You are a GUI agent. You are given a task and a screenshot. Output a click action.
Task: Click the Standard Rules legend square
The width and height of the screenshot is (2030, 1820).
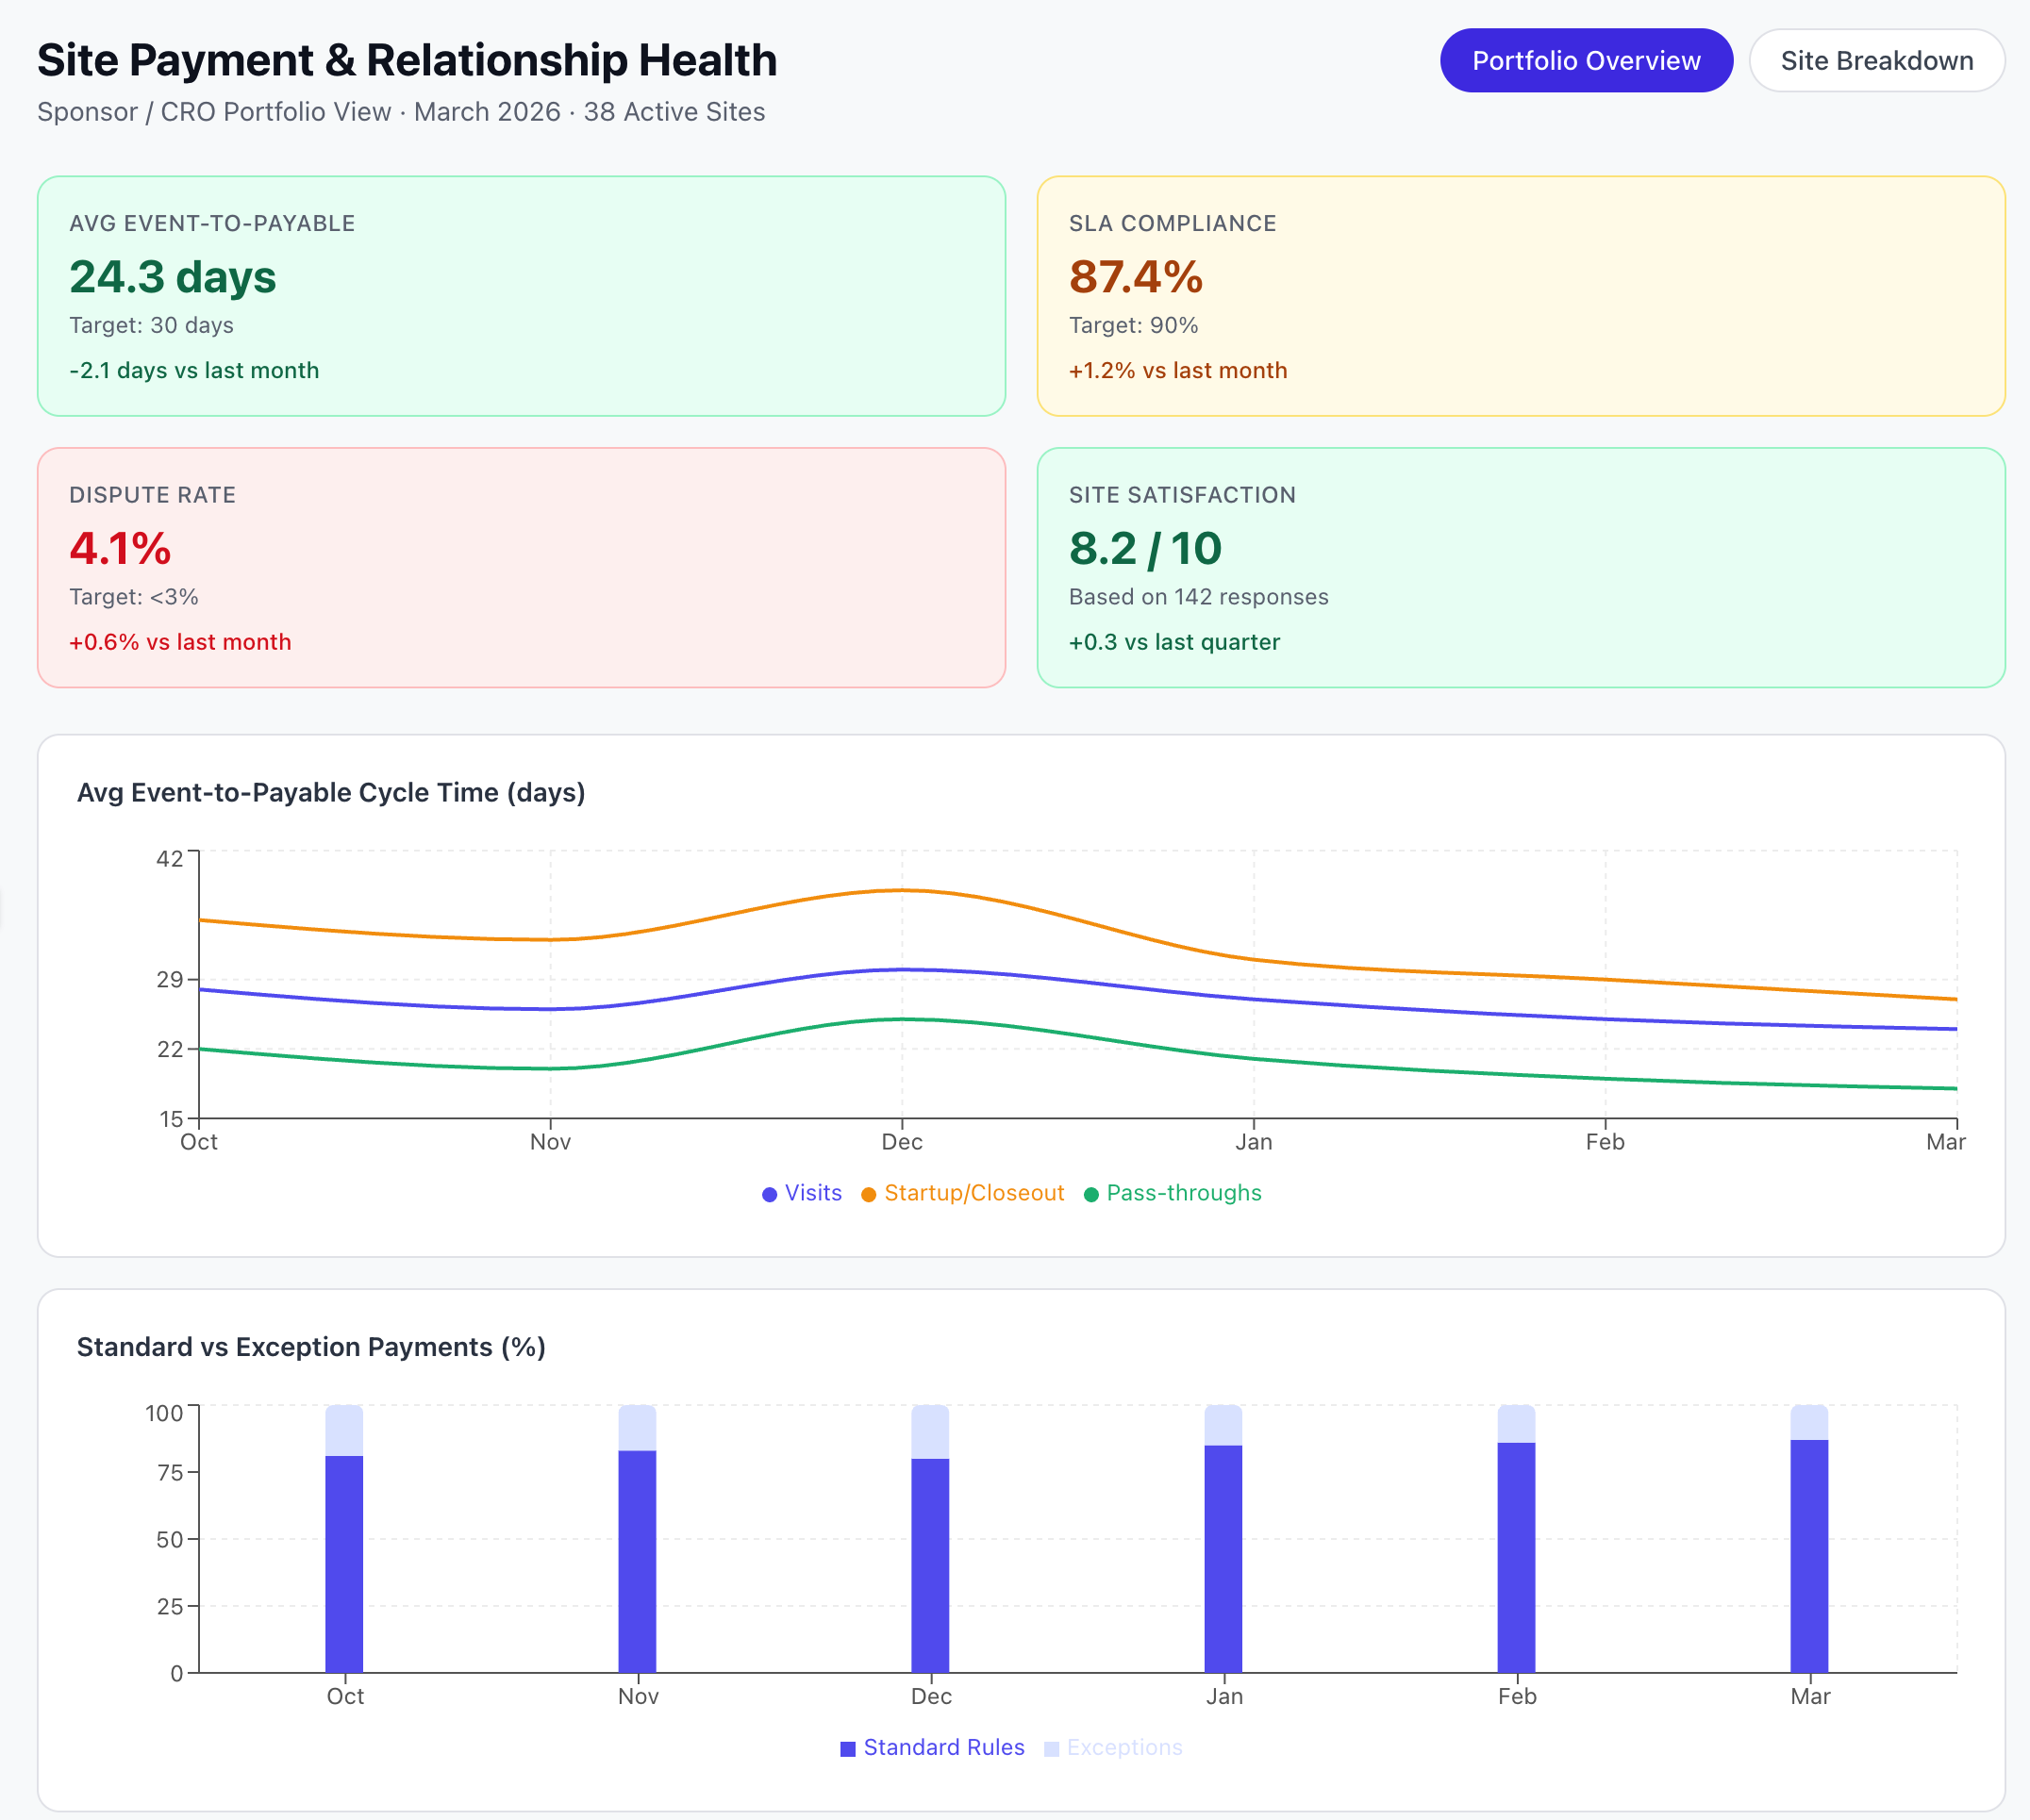[848, 1747]
